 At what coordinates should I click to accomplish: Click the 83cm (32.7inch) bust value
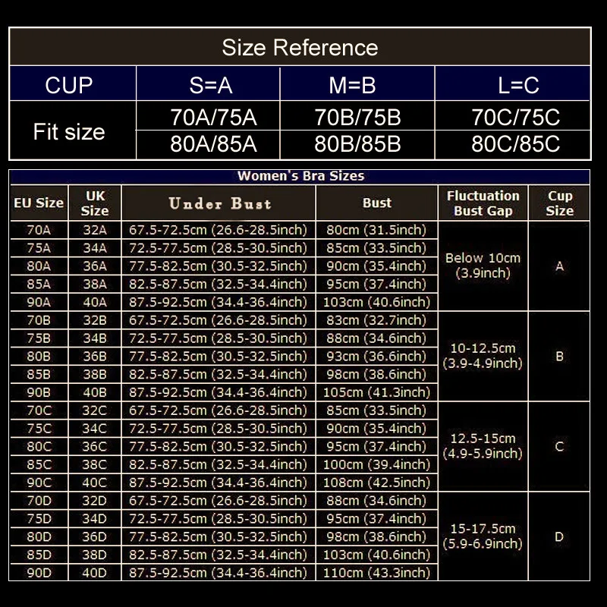pos(376,320)
